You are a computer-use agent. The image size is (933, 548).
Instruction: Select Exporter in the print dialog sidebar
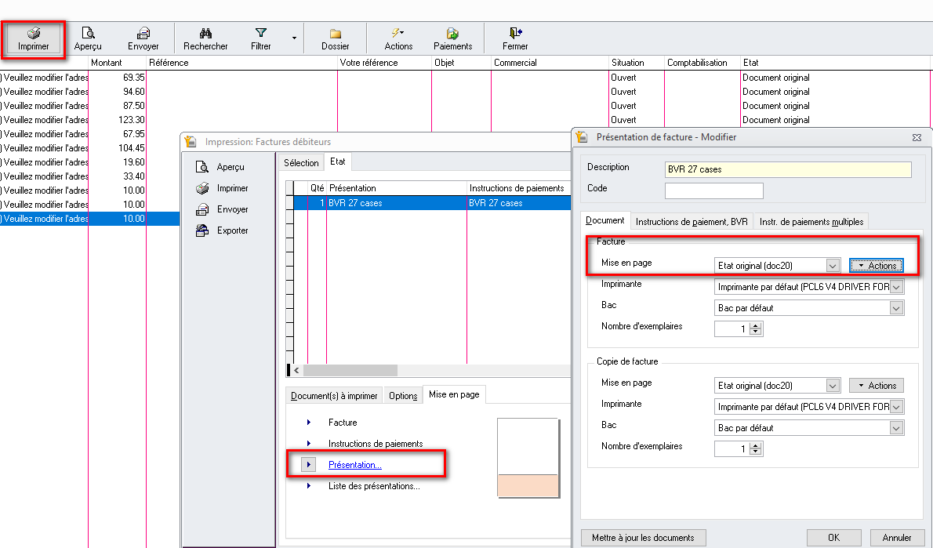pyautogui.click(x=232, y=230)
